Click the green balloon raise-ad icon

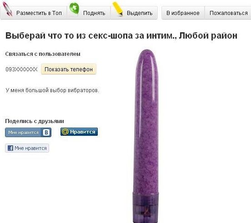pos(74,9)
